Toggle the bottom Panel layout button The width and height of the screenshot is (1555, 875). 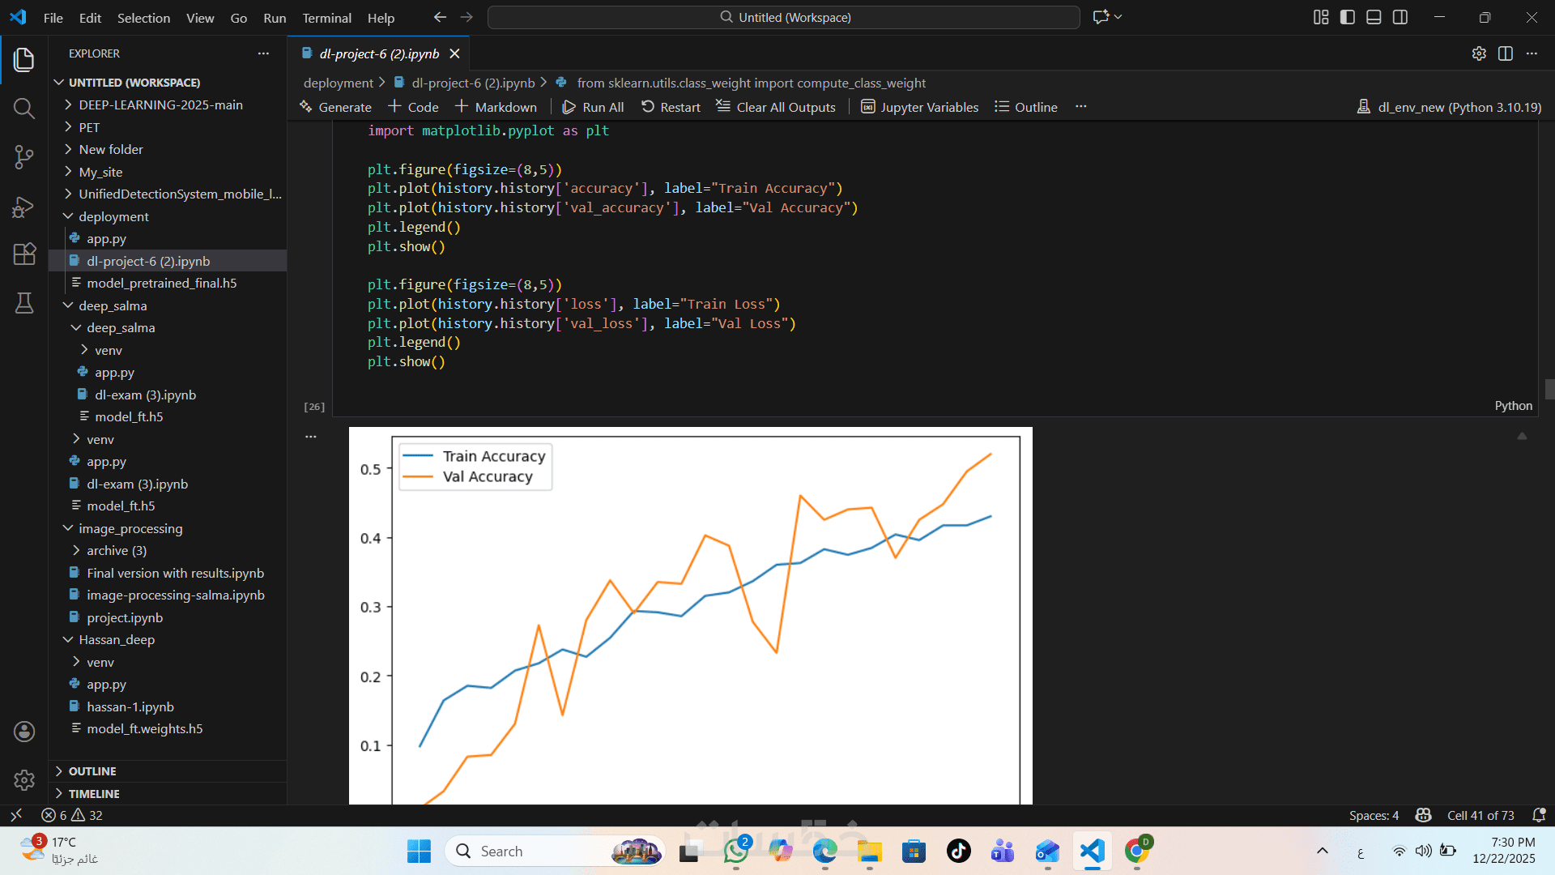[1374, 17]
